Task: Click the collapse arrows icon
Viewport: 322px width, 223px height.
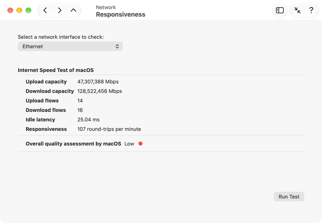Action: pos(298,10)
